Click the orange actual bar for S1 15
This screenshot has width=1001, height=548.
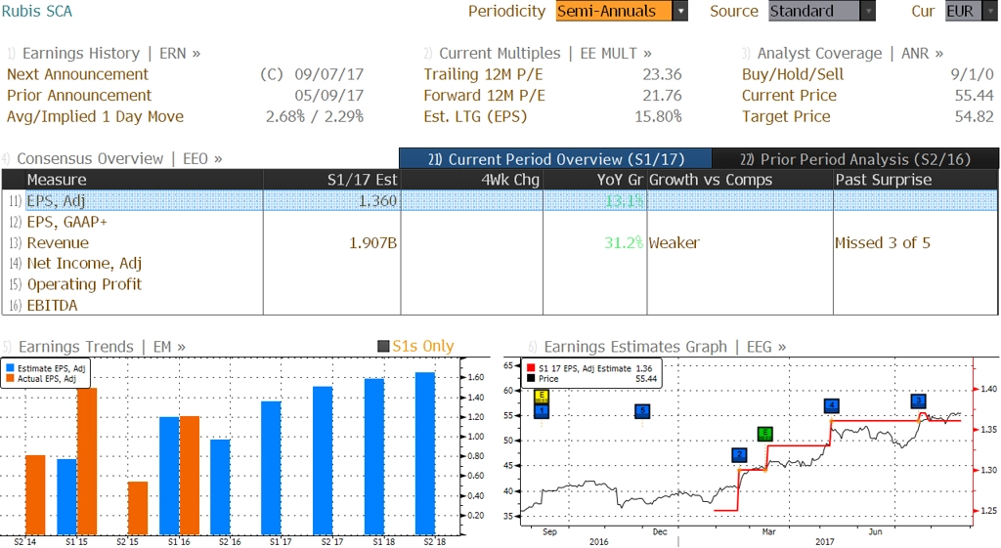pos(87,461)
